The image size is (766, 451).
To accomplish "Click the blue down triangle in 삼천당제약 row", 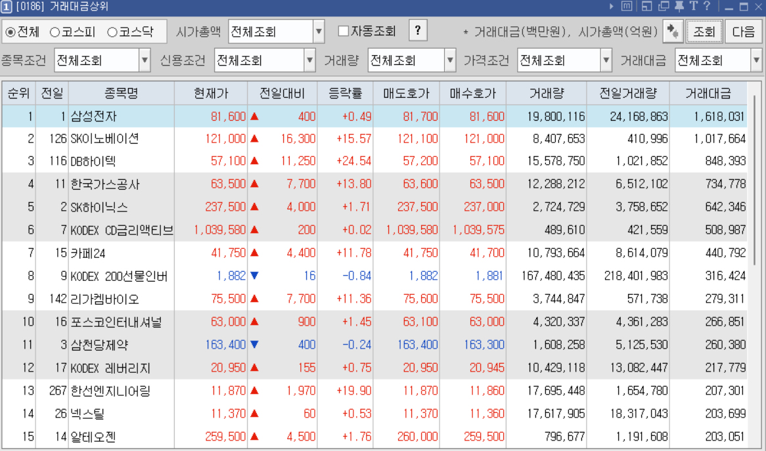I will click(x=254, y=344).
